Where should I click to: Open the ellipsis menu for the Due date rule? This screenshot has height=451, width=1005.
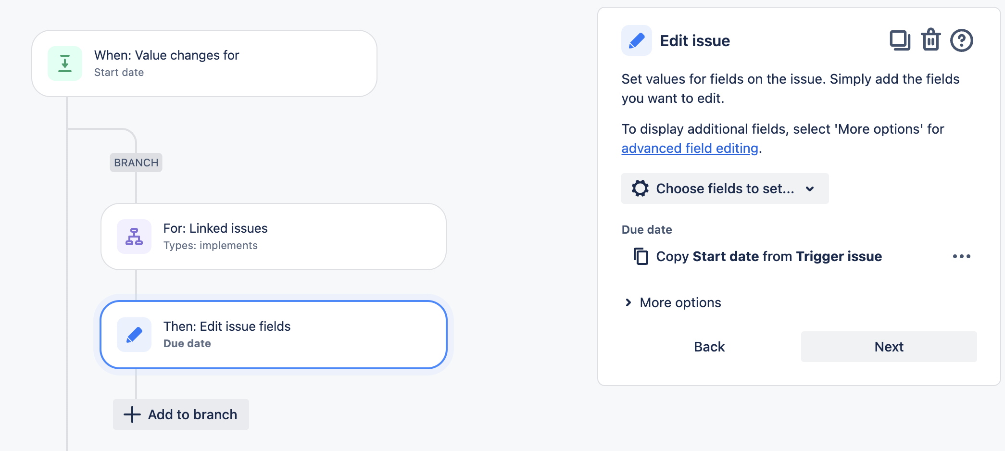(x=962, y=256)
